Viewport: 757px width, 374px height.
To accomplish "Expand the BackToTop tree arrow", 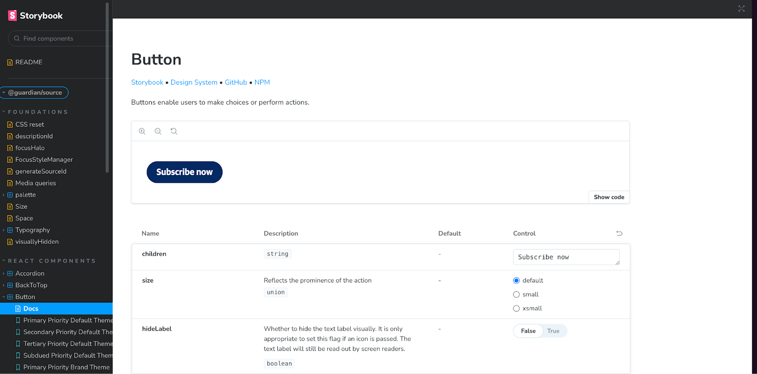I will coord(4,285).
